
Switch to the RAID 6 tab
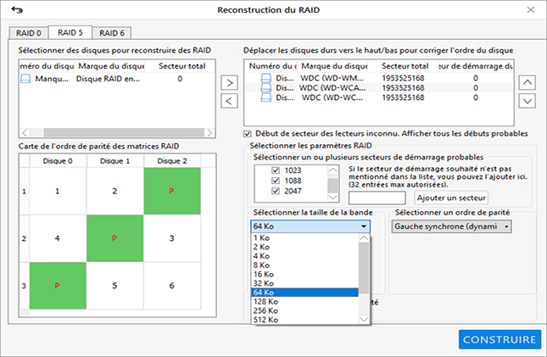110,33
